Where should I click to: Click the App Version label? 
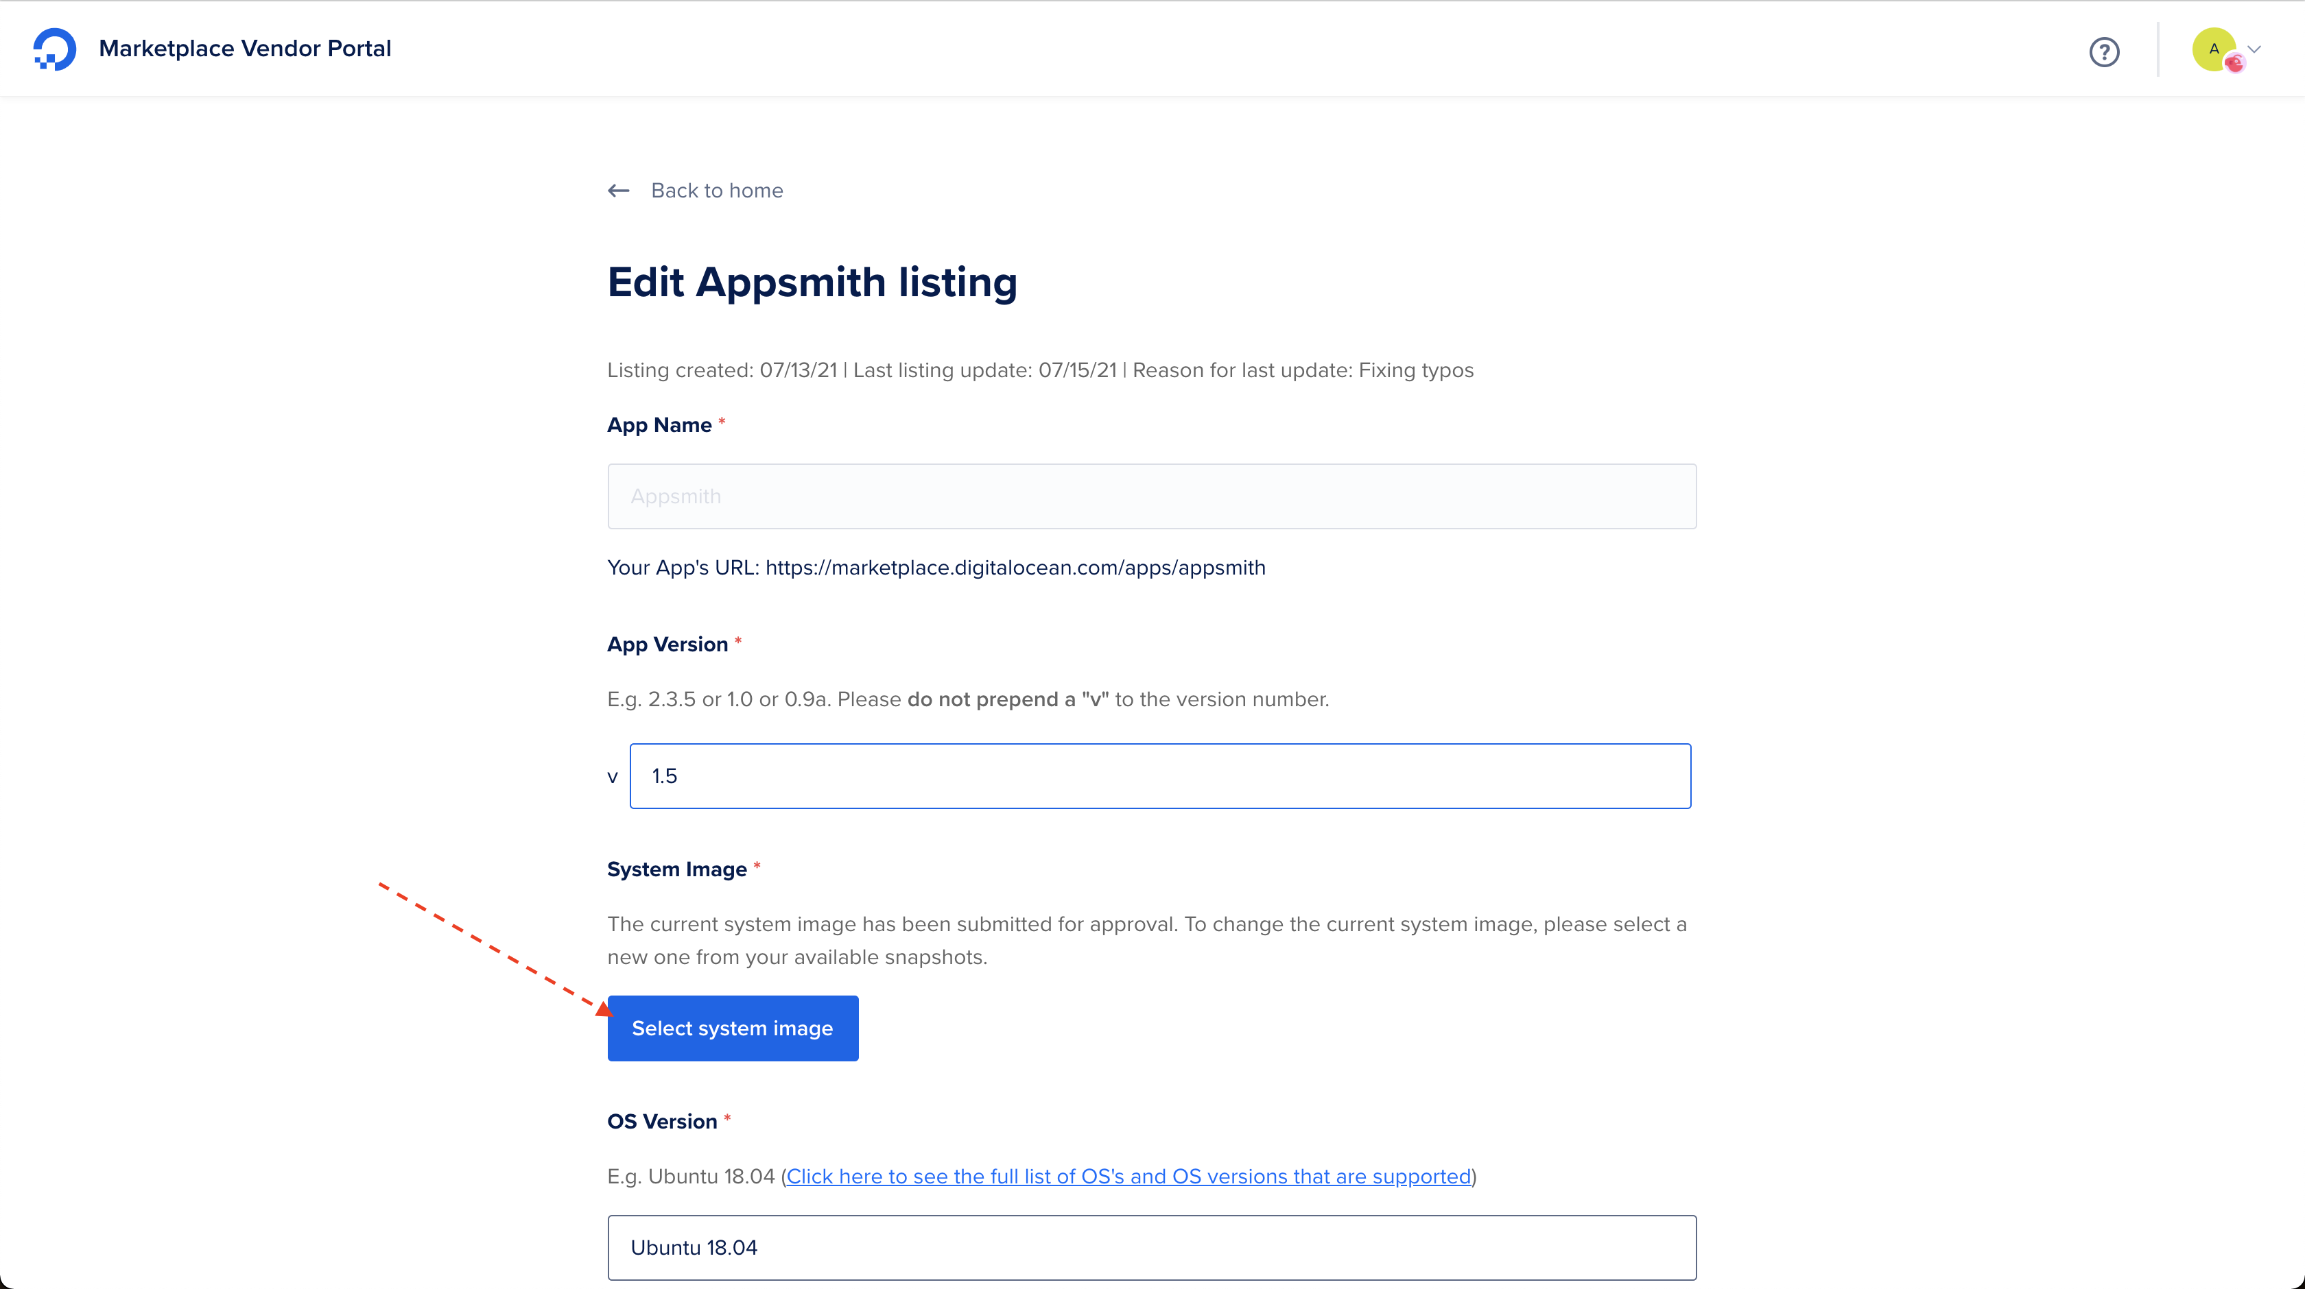tap(667, 644)
